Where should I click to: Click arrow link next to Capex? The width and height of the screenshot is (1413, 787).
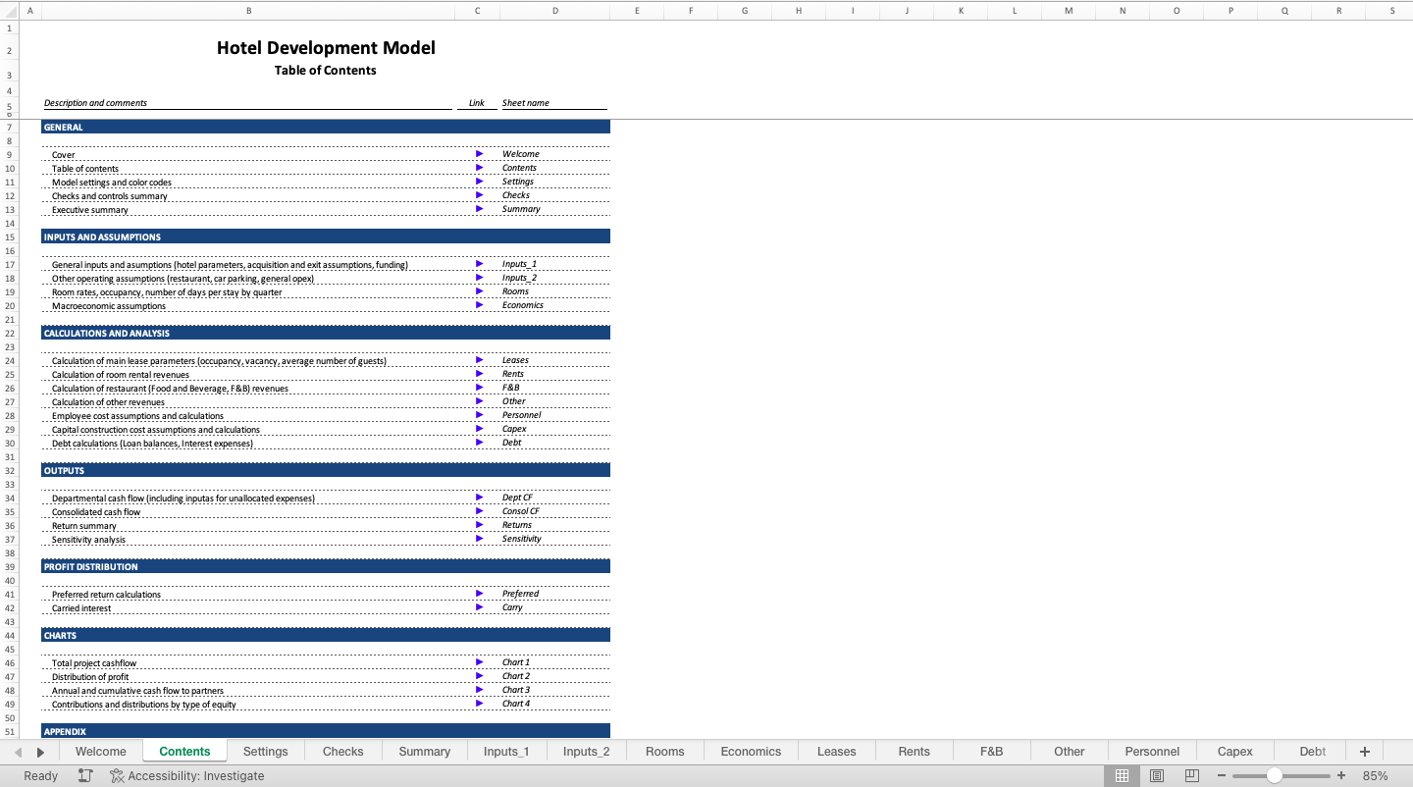click(479, 429)
